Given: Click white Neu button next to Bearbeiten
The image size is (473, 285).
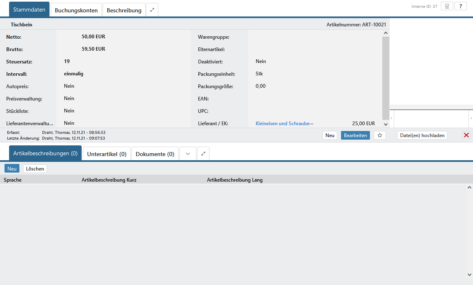Looking at the screenshot, I should click(x=329, y=135).
